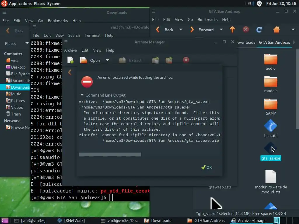Expand the toolbar overflow arrow in GTA San Andreas
This screenshot has width=299, height=224.
click(293, 29)
